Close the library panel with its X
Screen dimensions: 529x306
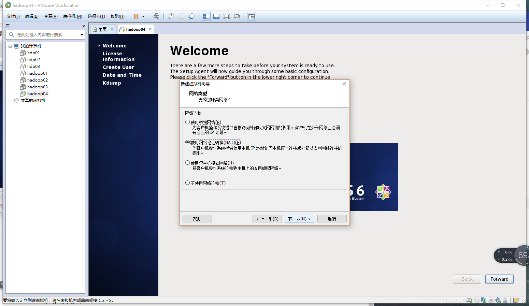83,26
